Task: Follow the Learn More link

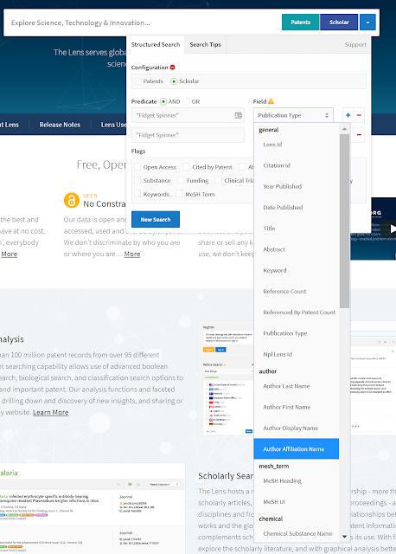Action: [50, 412]
